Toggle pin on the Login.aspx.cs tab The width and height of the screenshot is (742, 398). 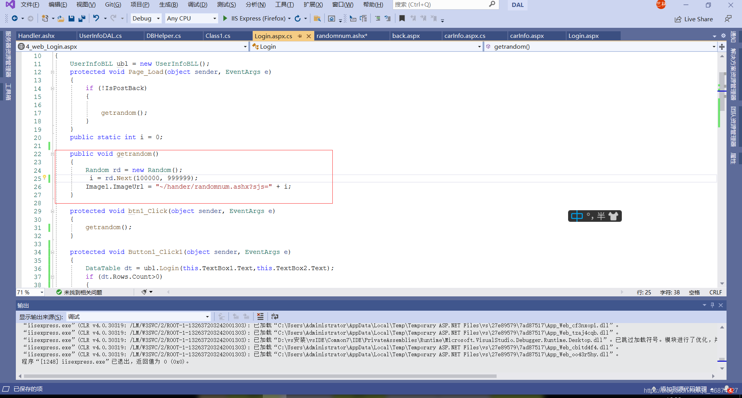300,36
